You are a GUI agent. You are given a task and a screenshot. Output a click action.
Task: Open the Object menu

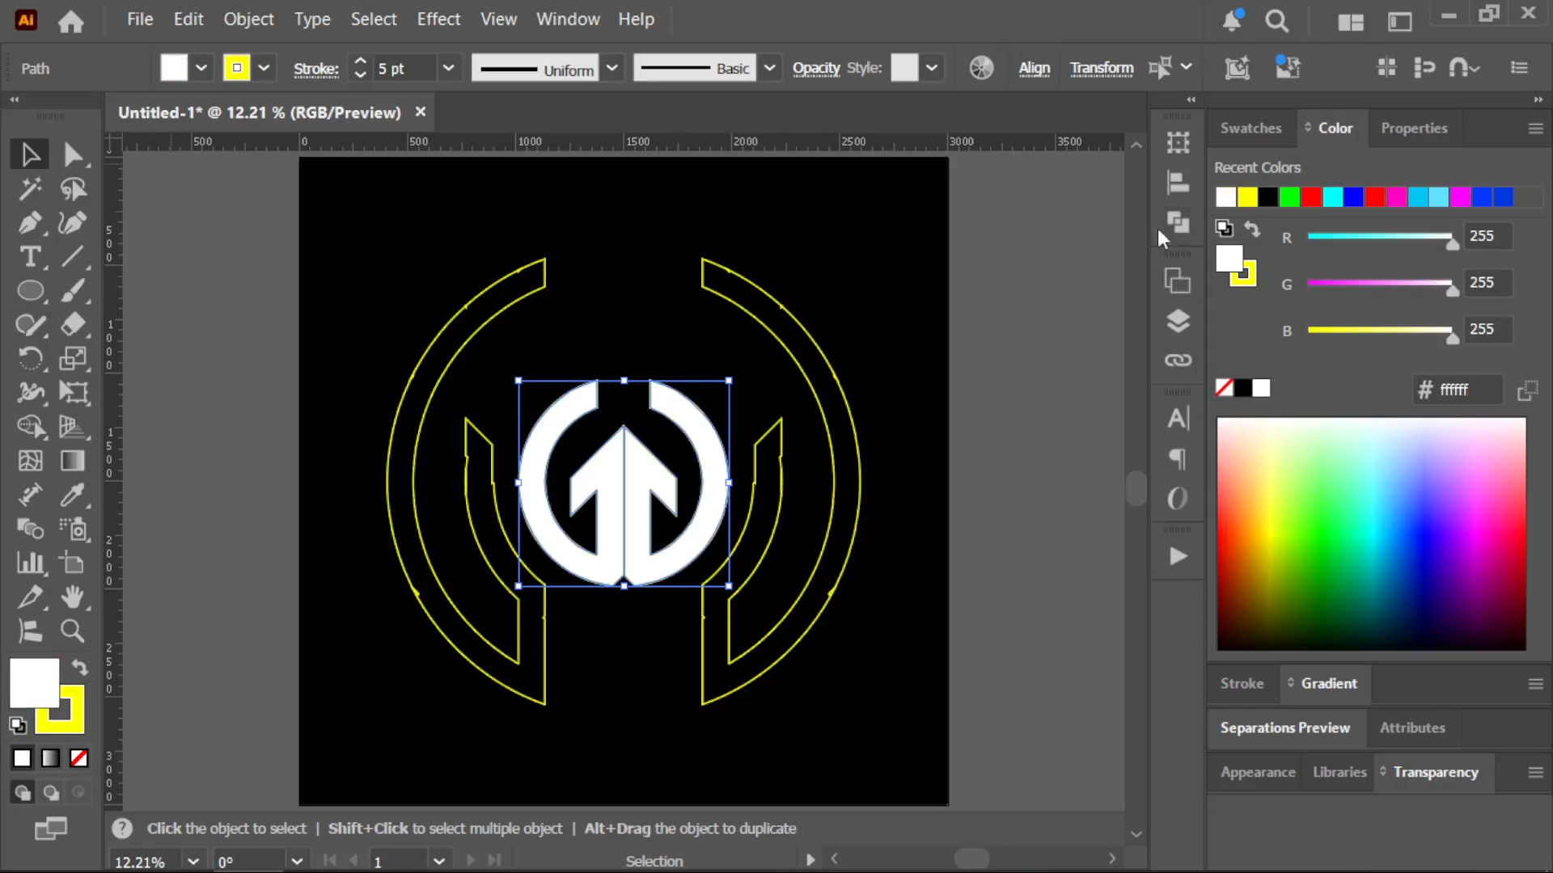click(248, 19)
